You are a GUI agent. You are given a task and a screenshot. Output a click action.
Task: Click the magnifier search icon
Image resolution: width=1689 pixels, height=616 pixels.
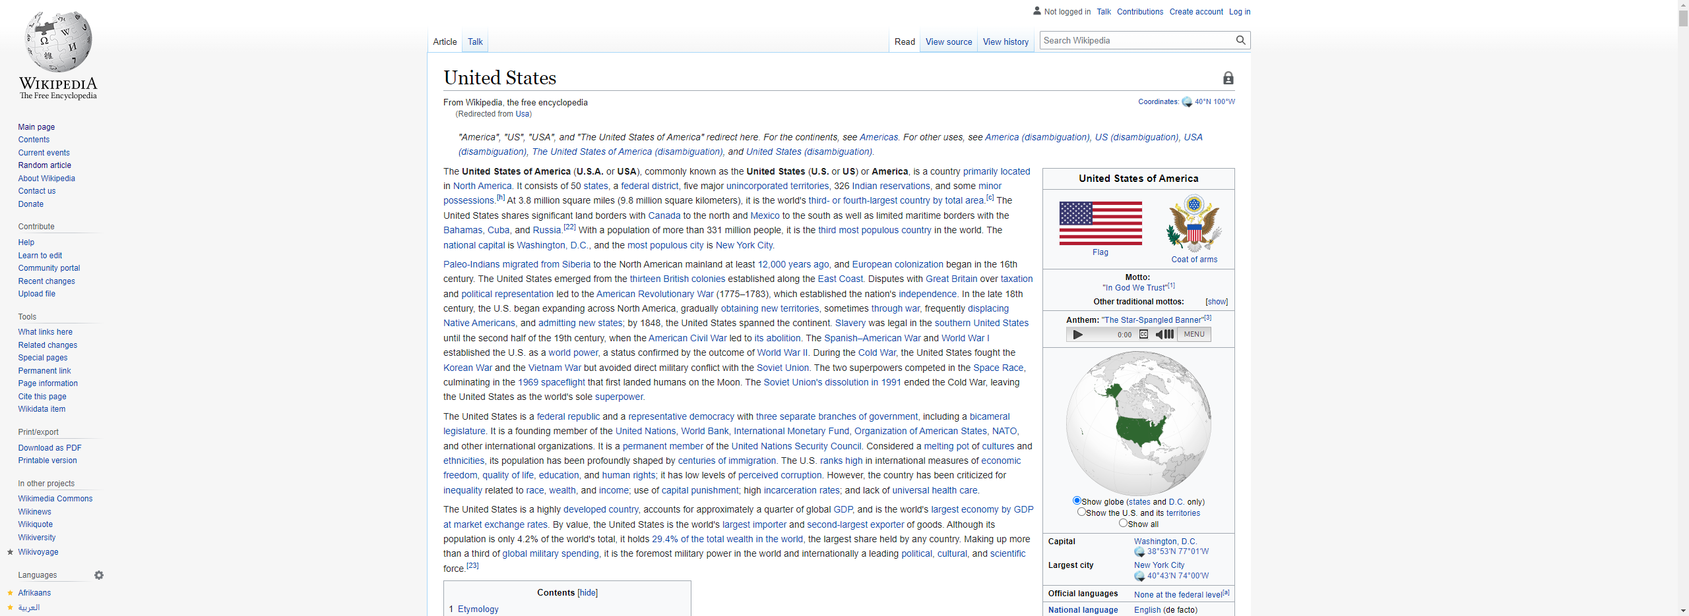pos(1240,40)
